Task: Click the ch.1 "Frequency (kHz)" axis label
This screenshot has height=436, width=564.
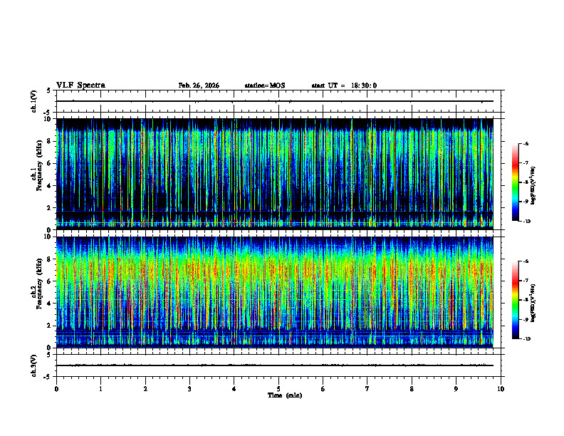Action: [x=39, y=165]
